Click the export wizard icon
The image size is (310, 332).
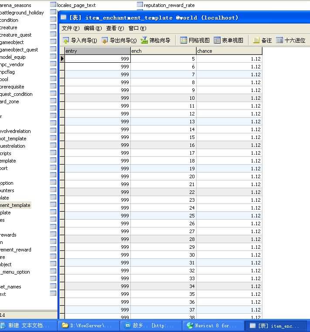point(105,40)
